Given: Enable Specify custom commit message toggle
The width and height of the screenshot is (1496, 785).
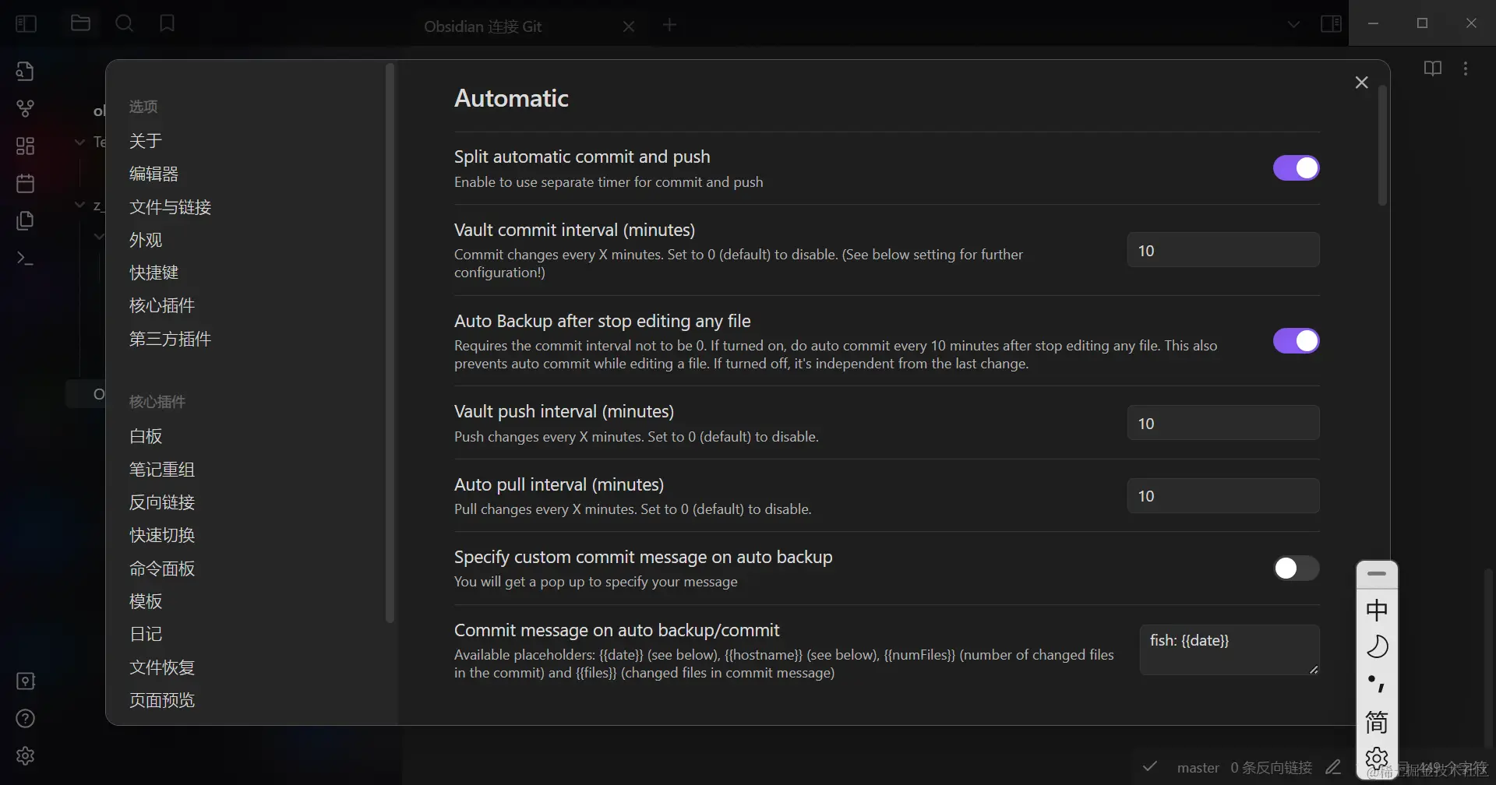Looking at the screenshot, I should point(1296,569).
